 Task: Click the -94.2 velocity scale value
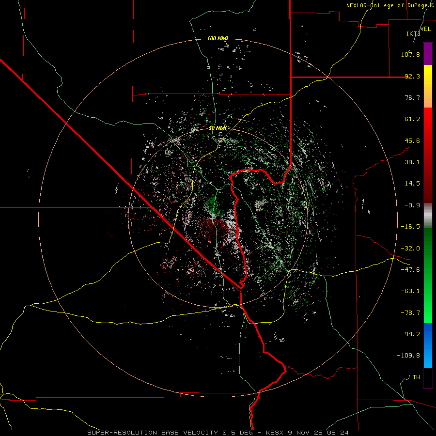click(x=410, y=334)
